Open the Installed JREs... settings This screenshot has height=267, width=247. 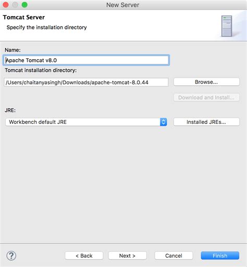point(206,122)
